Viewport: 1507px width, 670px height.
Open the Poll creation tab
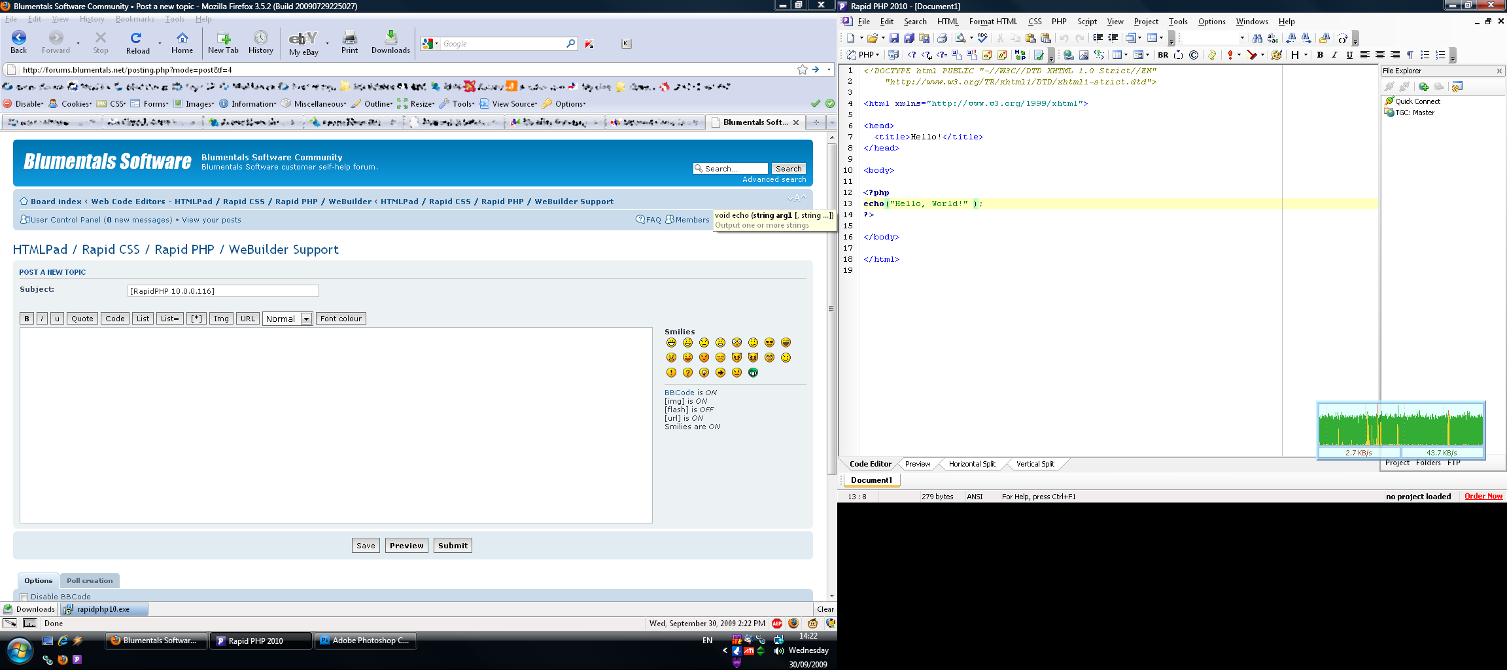click(90, 580)
